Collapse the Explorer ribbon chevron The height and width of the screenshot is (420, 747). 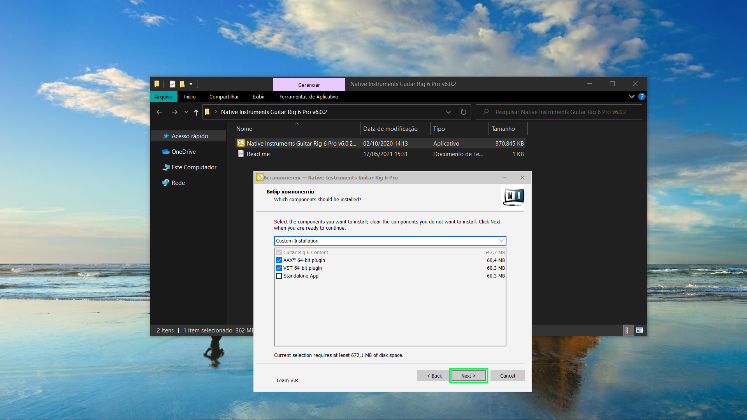[x=631, y=97]
